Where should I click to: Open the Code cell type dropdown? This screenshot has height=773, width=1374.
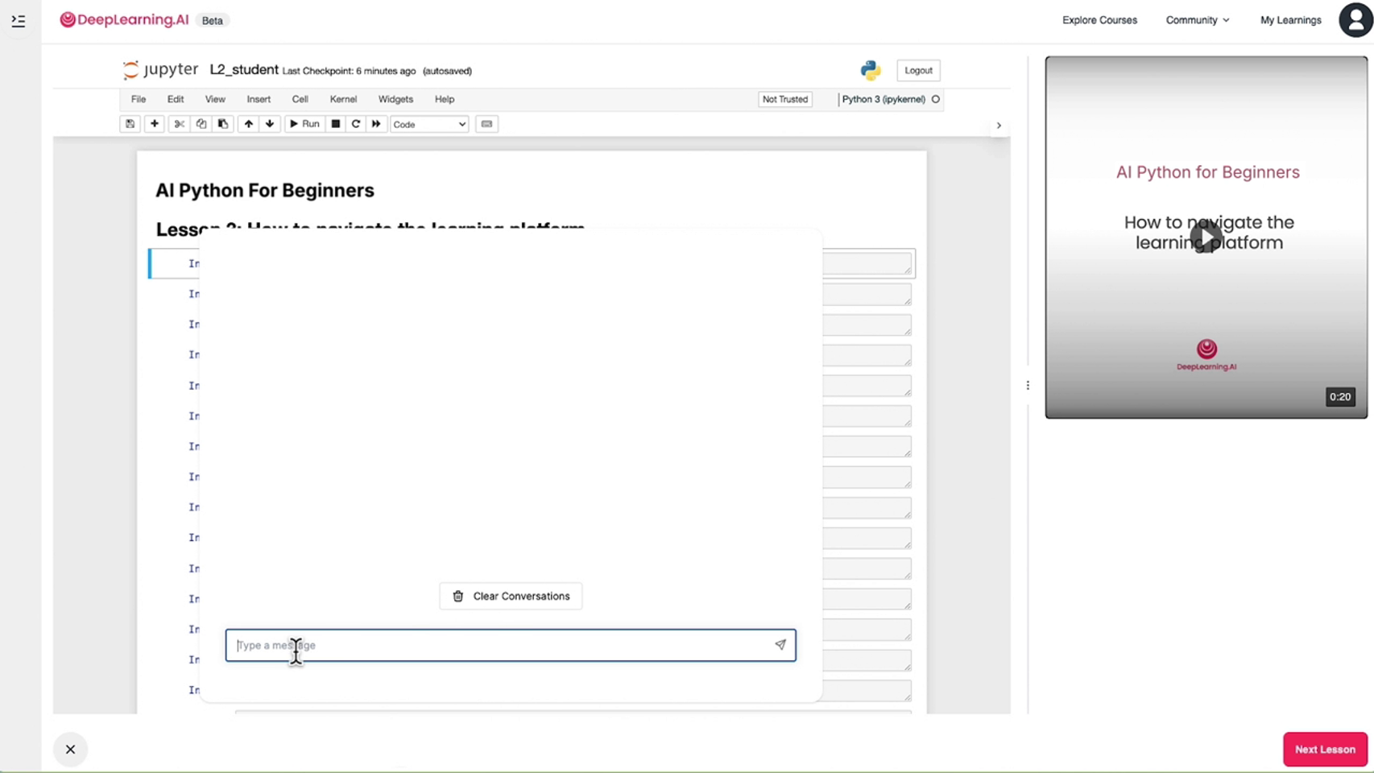(429, 124)
